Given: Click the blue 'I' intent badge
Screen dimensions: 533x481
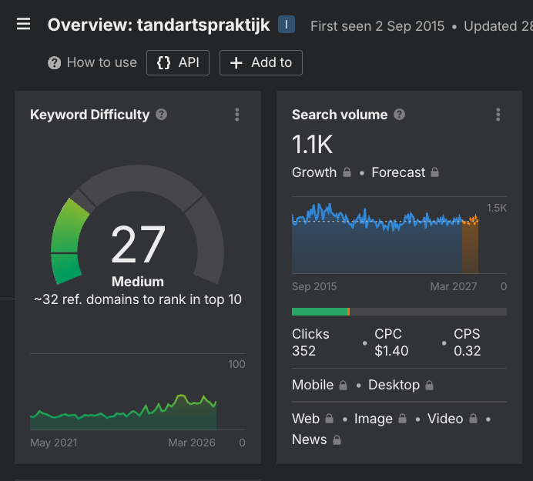Looking at the screenshot, I should (x=287, y=25).
